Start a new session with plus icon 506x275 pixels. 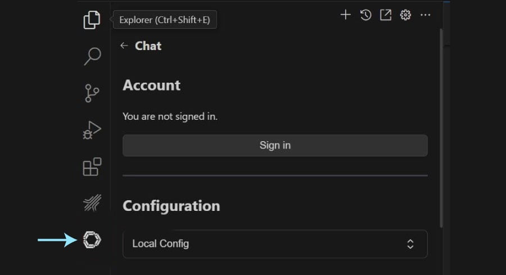point(346,15)
